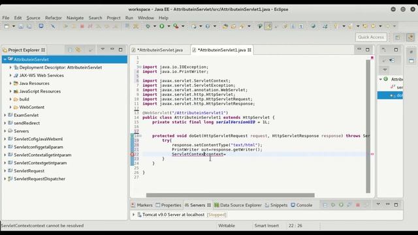Click the debug server icon in Servers view

click(x=333, y=205)
